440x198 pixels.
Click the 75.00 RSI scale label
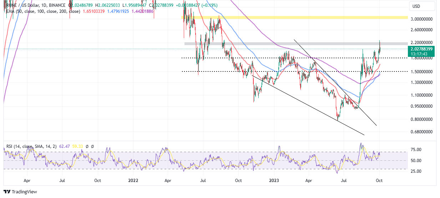[416, 150]
